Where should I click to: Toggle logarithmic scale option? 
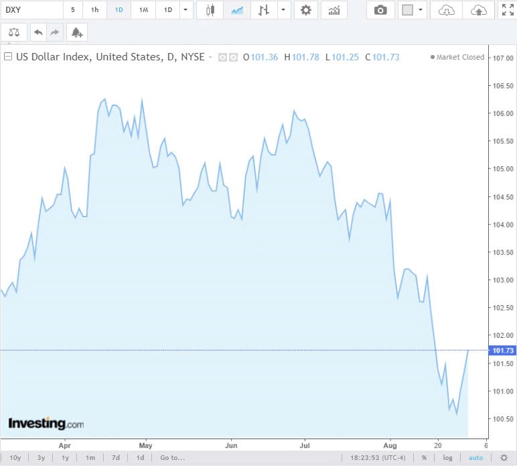click(x=447, y=458)
